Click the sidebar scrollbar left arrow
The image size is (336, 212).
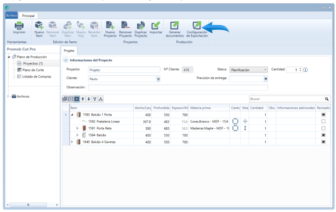pyautogui.click(x=8, y=205)
